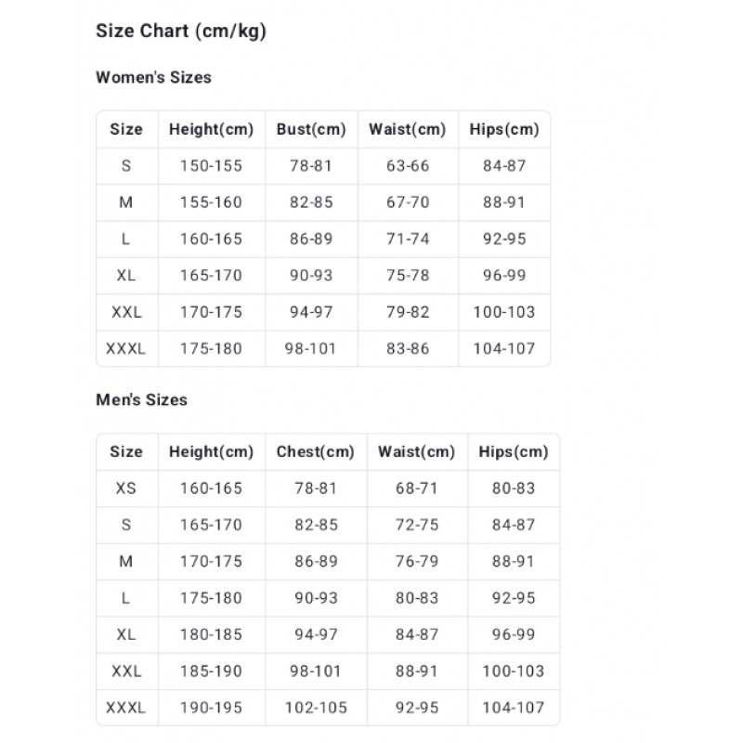Click the Bust(cm) column header

(x=311, y=129)
